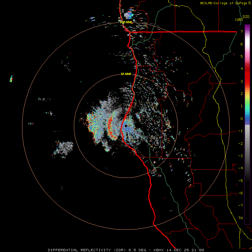Select the -2 value on color scale
This screenshot has width=252, height=252.
(x=241, y=143)
